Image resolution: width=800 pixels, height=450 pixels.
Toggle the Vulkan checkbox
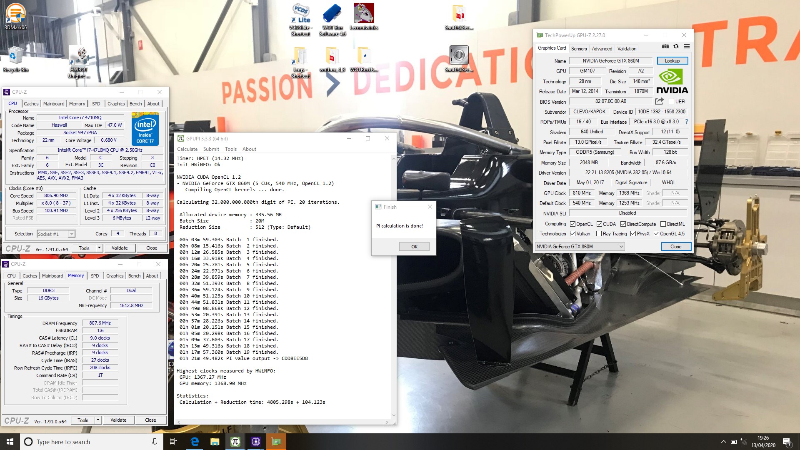pyautogui.click(x=572, y=234)
